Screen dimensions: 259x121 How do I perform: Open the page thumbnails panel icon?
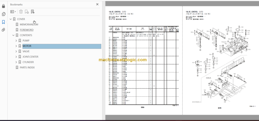pyautogui.click(x=3, y=14)
